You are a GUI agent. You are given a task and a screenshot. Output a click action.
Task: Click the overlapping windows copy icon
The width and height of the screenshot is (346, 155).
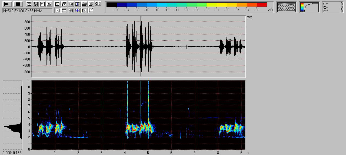29,4
